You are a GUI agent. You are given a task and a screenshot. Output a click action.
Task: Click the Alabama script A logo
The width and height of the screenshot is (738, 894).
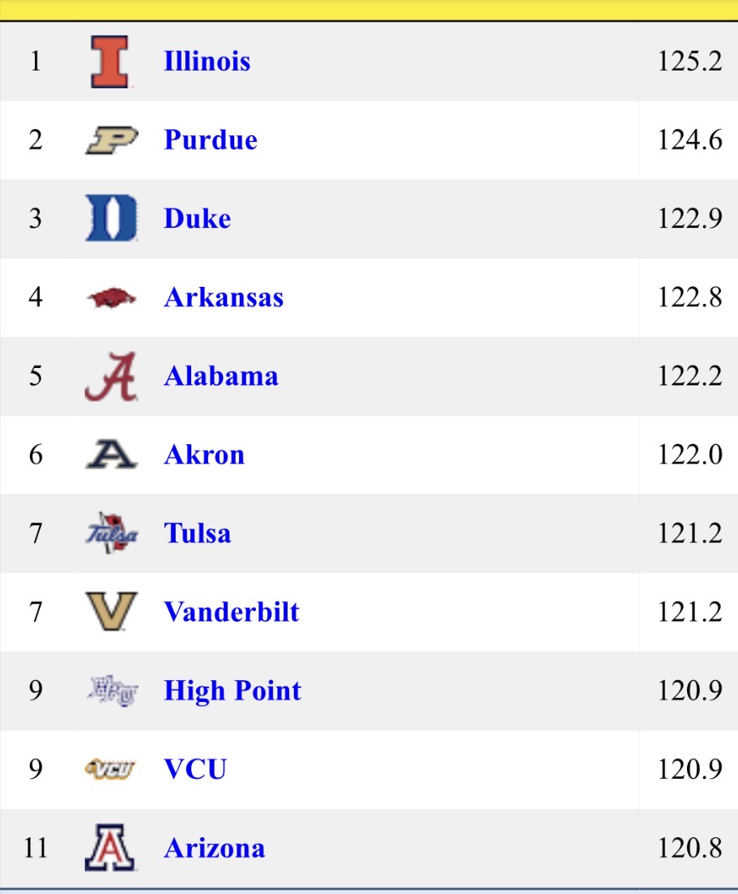point(111,377)
